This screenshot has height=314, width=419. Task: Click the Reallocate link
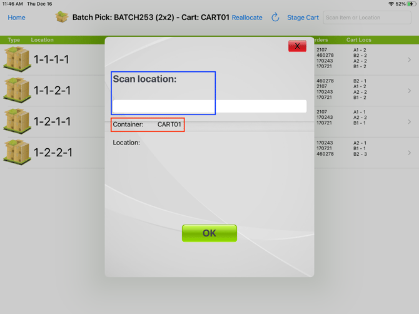[x=247, y=18]
